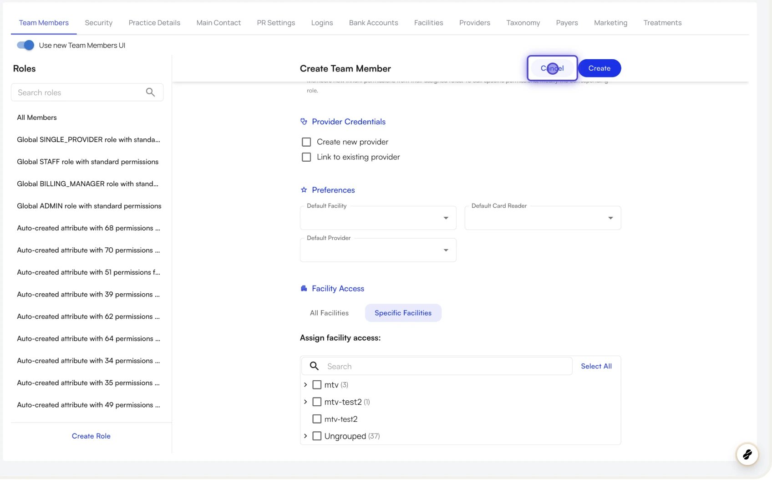Click the Create Role link
The width and height of the screenshot is (772, 480).
pos(91,436)
